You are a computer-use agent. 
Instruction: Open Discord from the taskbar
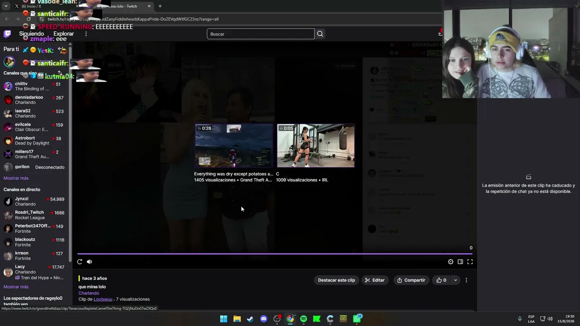pos(264,319)
